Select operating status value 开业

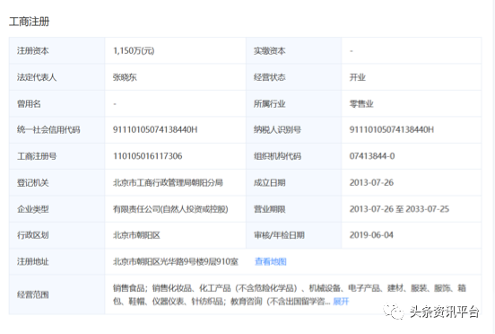(358, 77)
